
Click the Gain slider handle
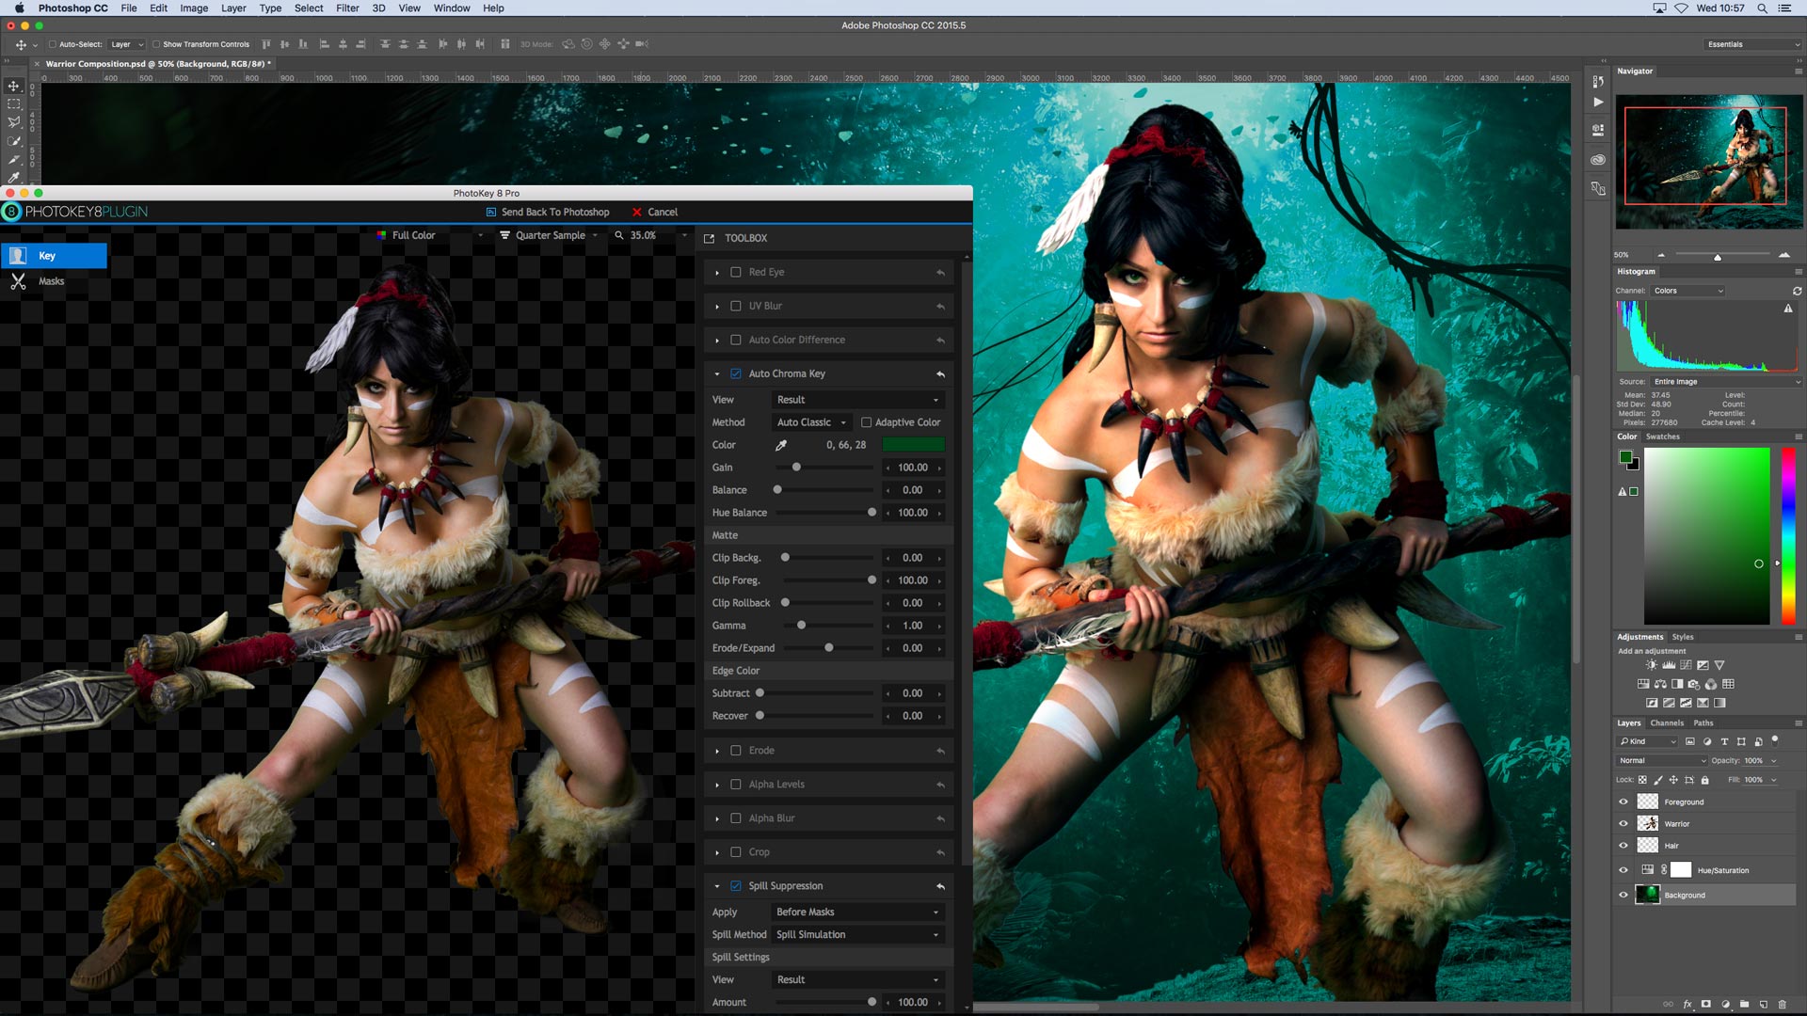click(796, 468)
